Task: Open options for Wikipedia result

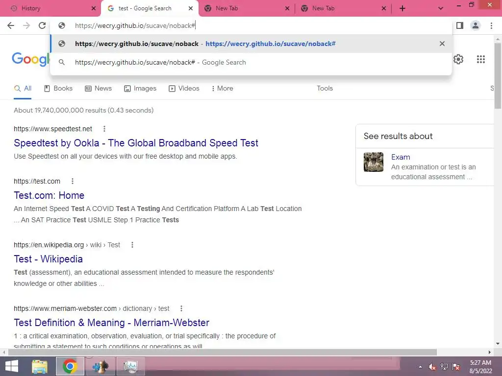Action: (x=132, y=245)
